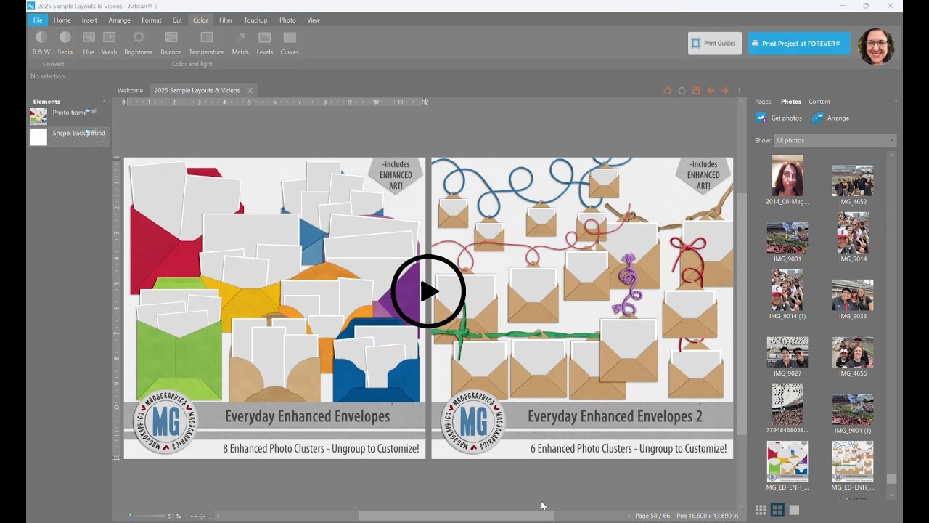Open the Touchup ribbon tab
Image resolution: width=929 pixels, height=523 pixels.
click(x=255, y=20)
